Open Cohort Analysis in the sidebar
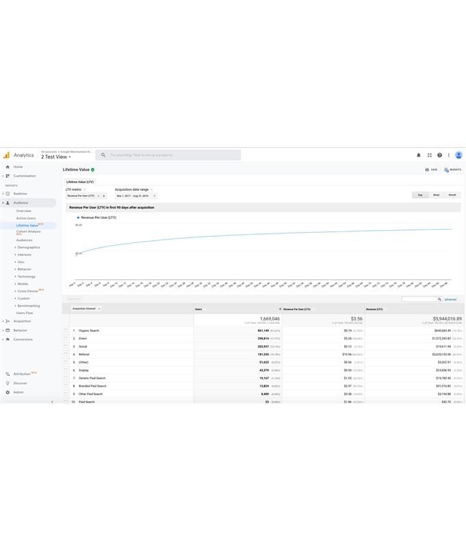The height and width of the screenshot is (551, 466). (28, 231)
